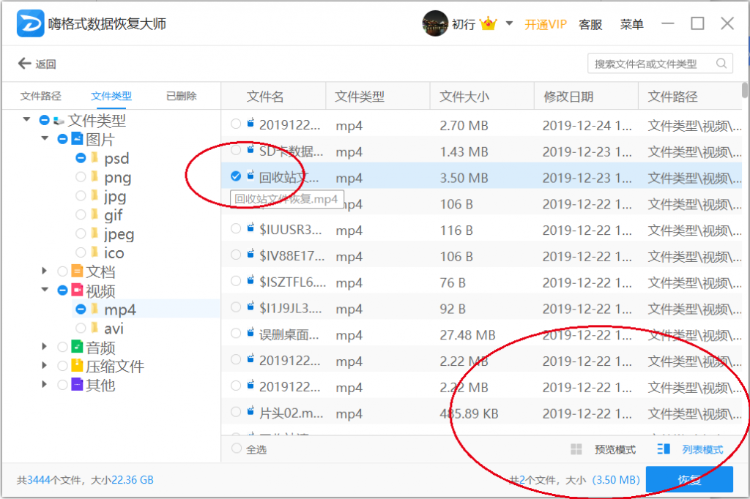The image size is (750, 499).
Task: Click video file icon of 片头02 row
Action: [250, 411]
